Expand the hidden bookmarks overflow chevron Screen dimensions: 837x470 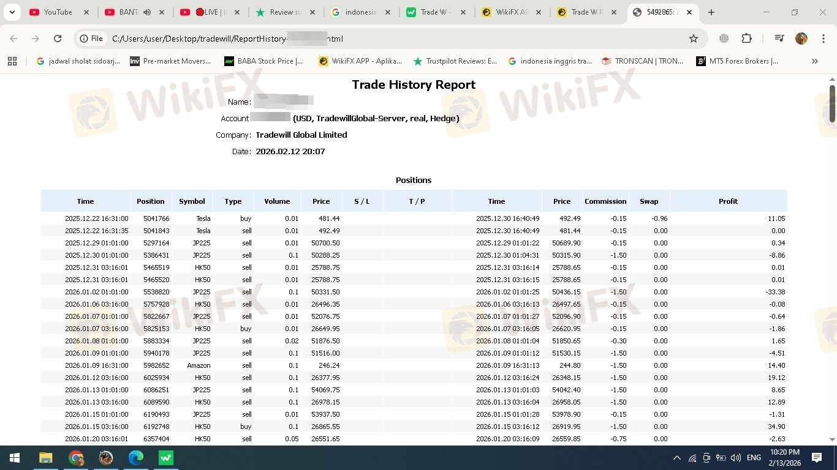click(814, 61)
